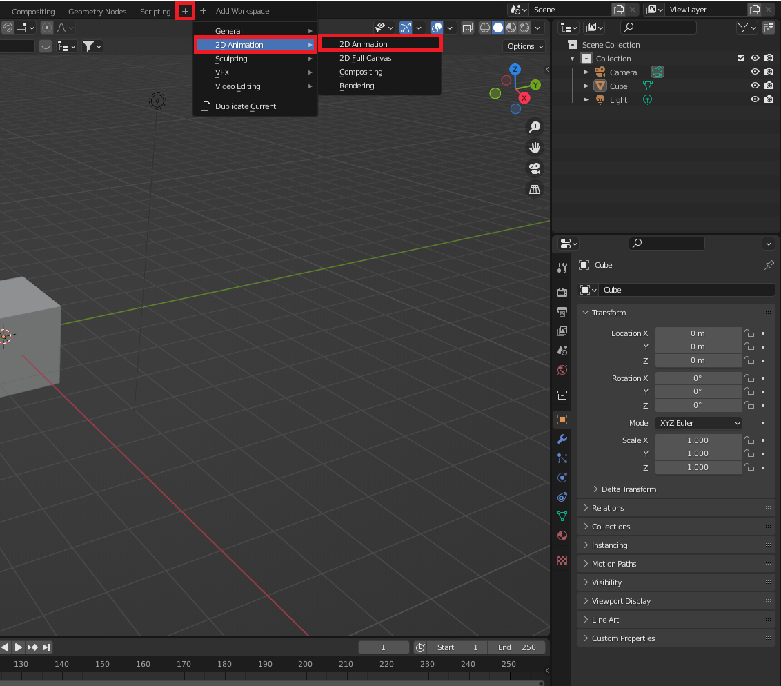Image resolution: width=781 pixels, height=686 pixels.
Task: Toggle overlays button in viewport header
Action: (436, 28)
